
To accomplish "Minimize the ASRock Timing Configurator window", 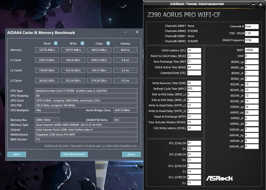I will (x=253, y=5).
